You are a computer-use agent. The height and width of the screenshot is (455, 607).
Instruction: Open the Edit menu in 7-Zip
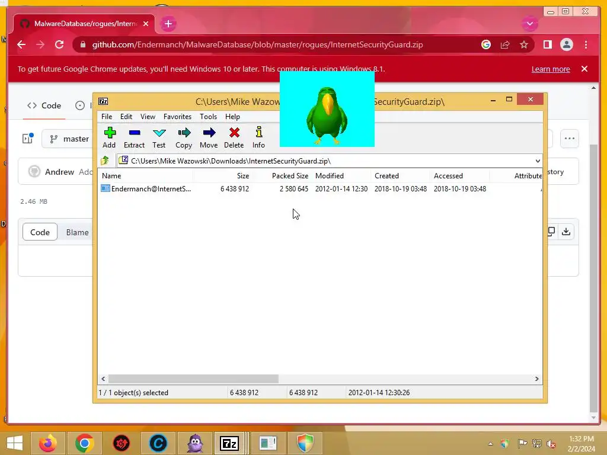[x=126, y=117]
